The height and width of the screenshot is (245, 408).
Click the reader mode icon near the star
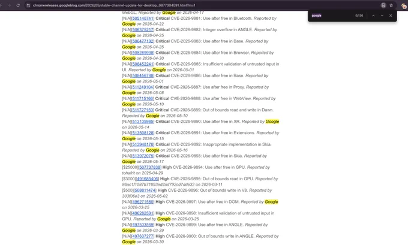click(x=383, y=5)
